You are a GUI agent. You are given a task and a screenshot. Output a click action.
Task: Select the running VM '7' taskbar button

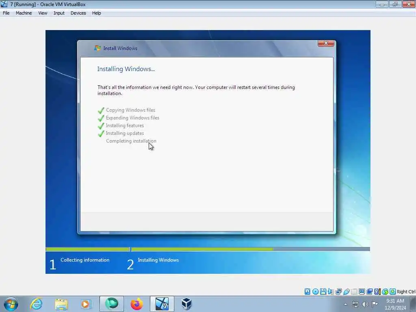[162, 304]
